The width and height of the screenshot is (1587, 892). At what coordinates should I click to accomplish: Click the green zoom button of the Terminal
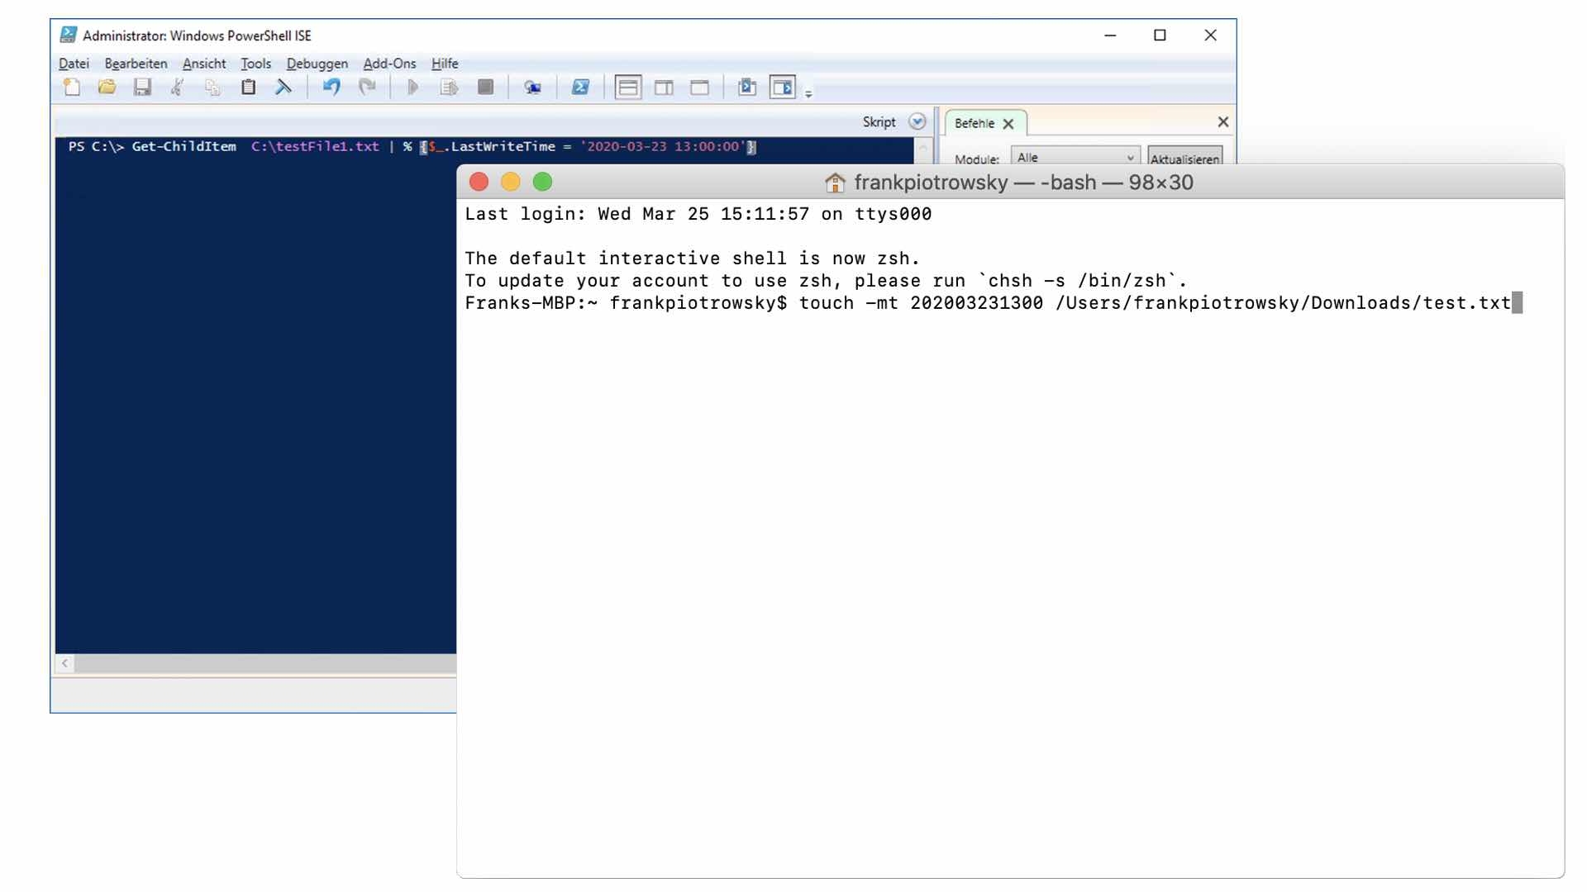coord(542,182)
